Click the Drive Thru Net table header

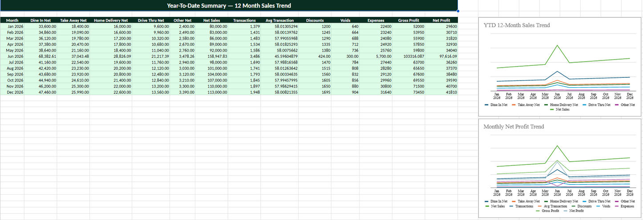tap(151, 20)
